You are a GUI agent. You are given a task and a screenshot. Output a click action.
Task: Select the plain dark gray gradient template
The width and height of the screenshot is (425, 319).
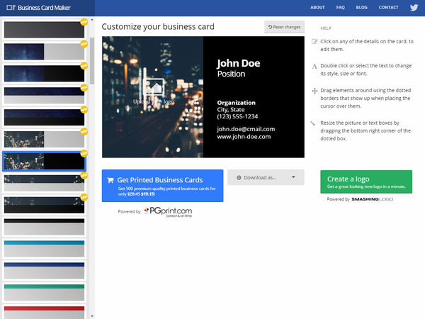coord(44,30)
